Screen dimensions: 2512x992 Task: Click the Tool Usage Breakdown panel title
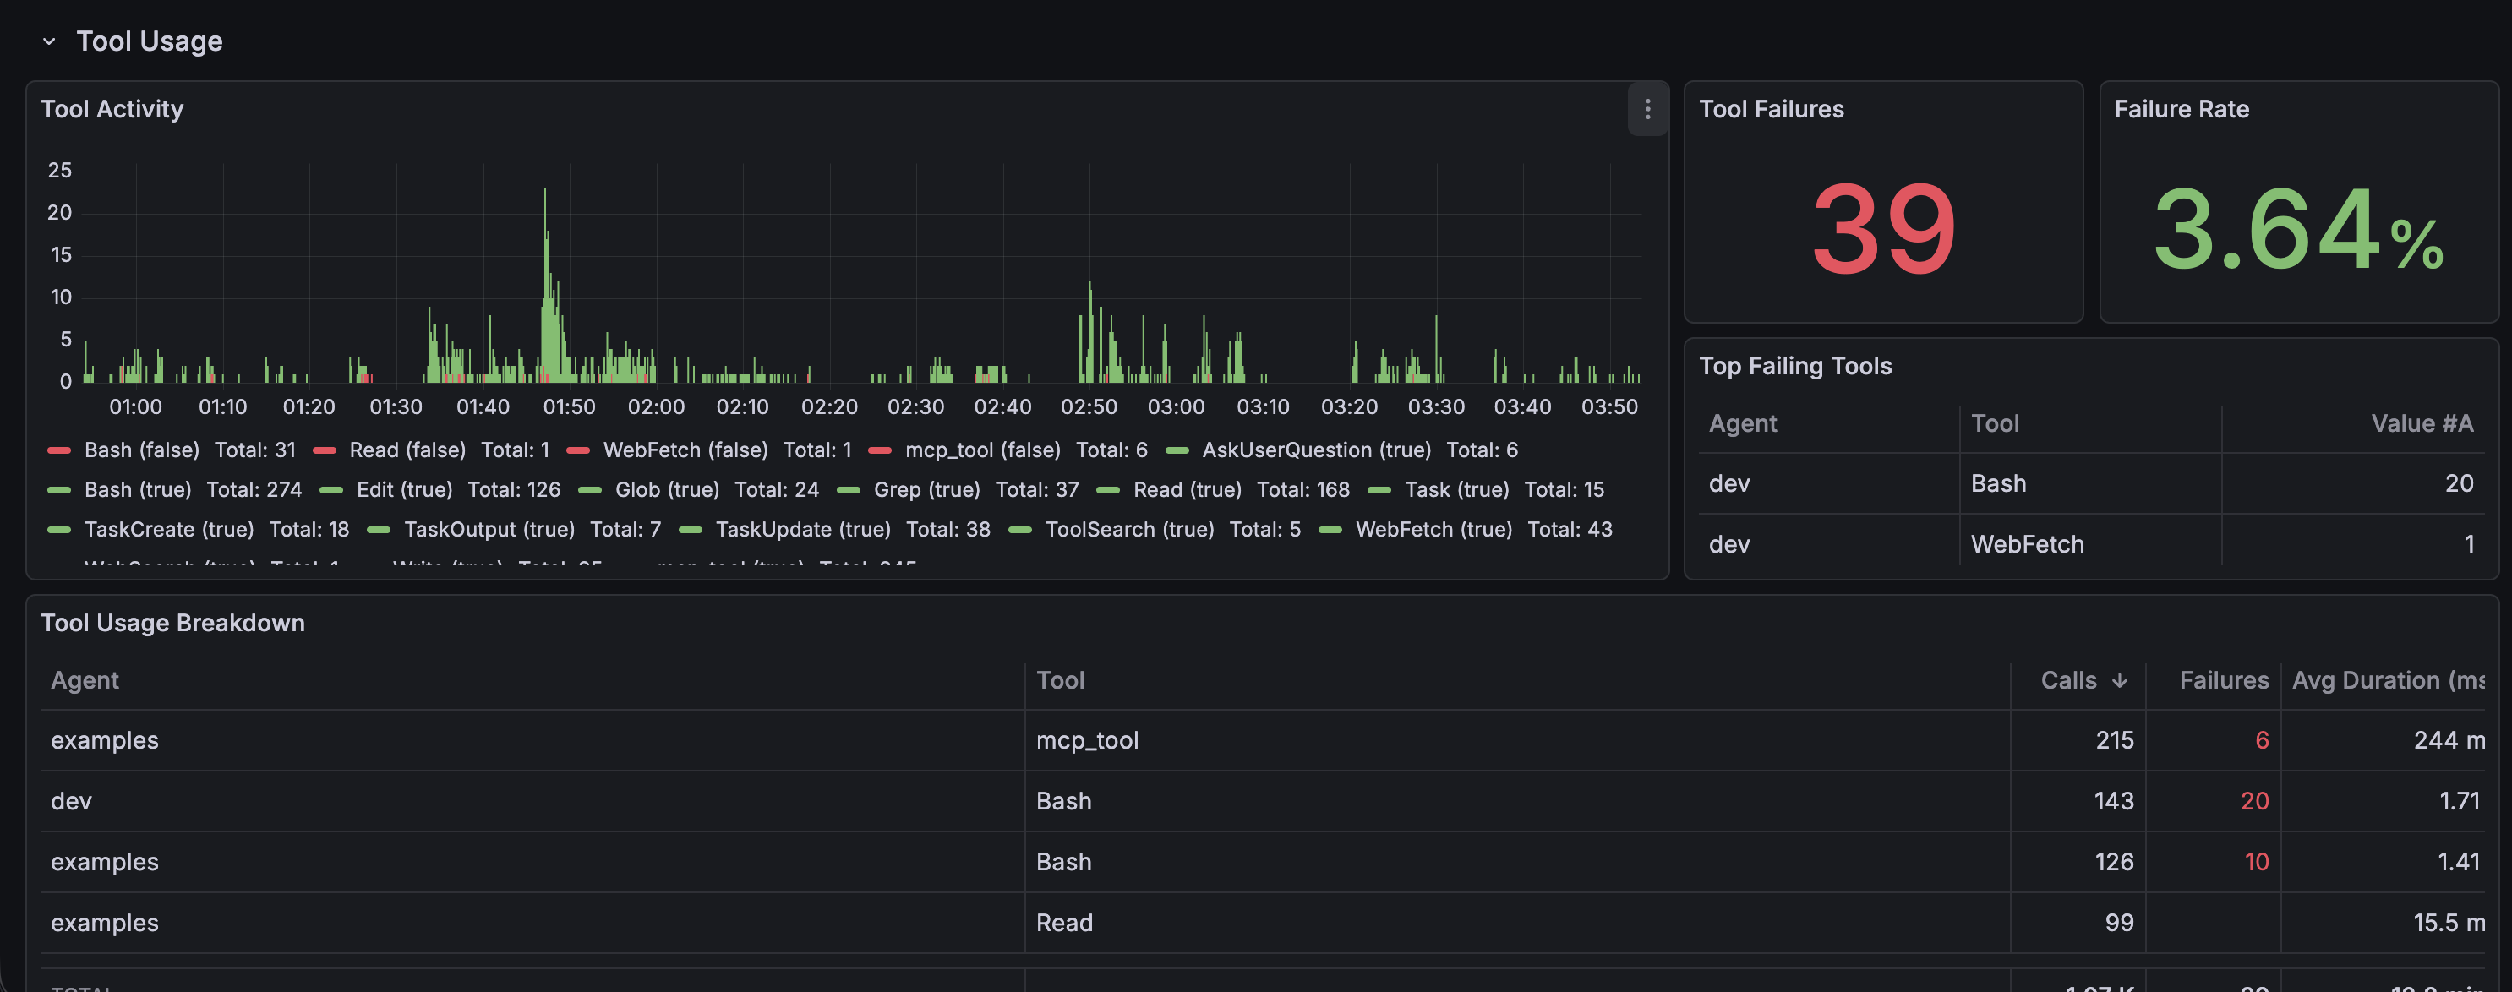(x=172, y=623)
